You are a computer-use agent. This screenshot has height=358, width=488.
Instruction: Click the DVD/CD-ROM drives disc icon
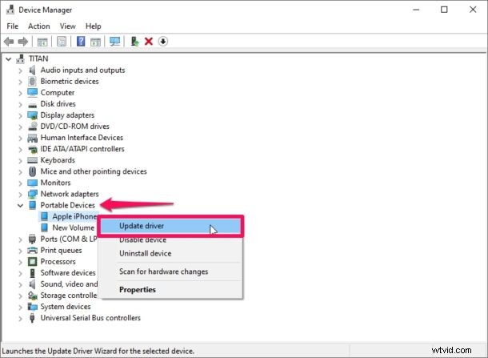(x=32, y=127)
